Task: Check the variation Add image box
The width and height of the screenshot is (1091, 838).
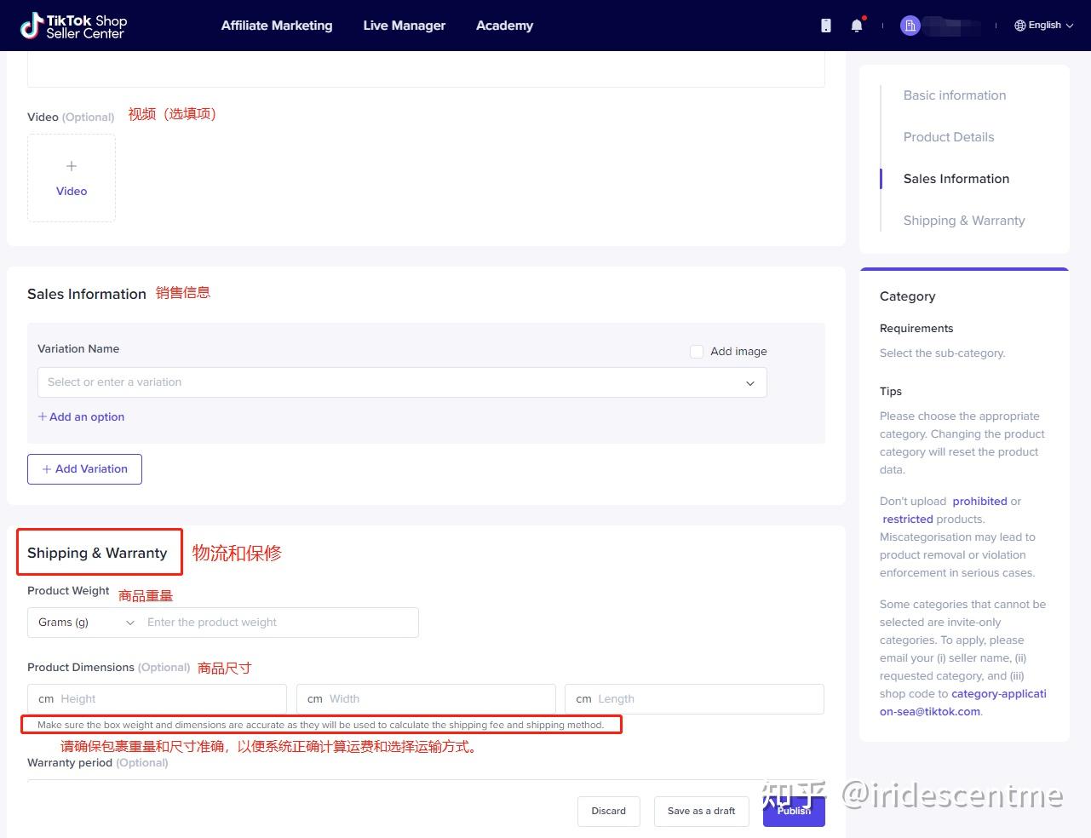Action: tap(697, 351)
